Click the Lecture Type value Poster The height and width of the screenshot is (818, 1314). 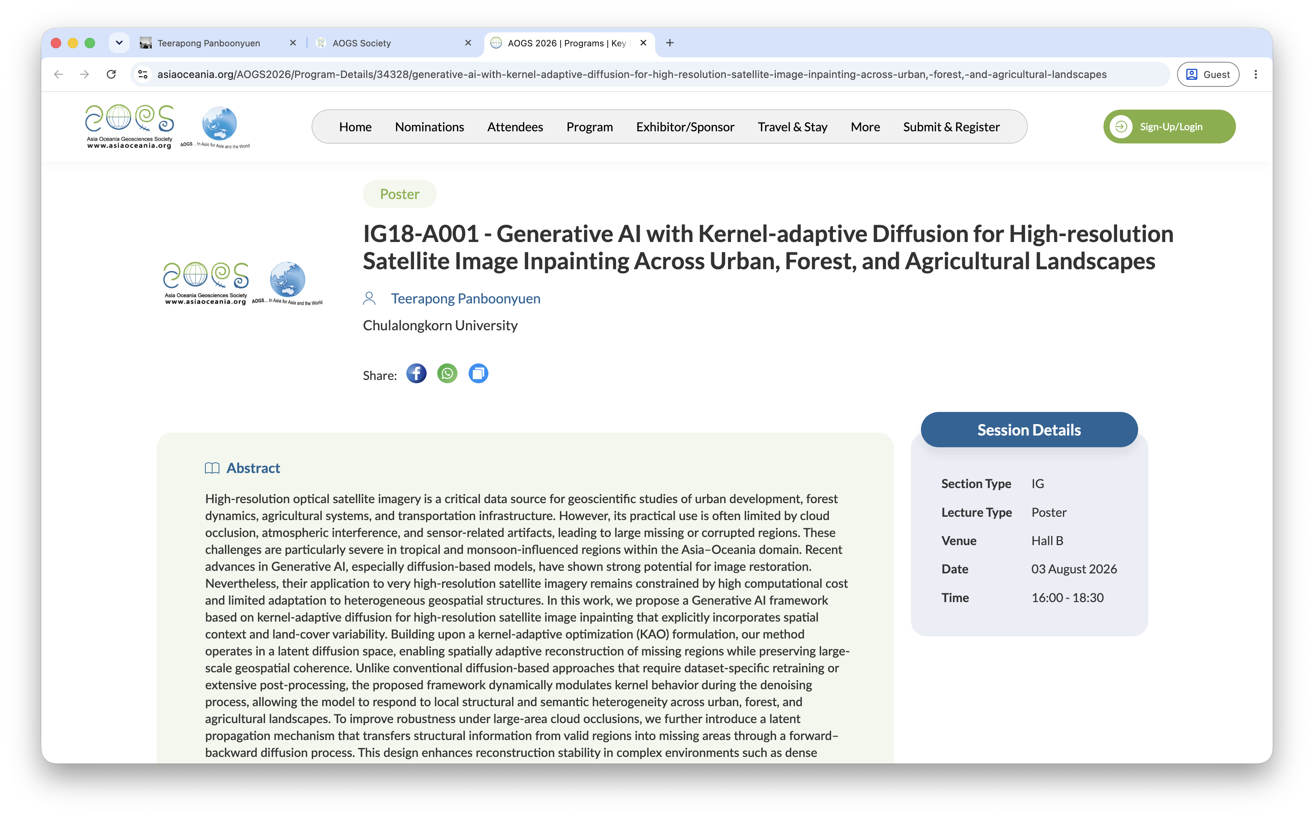click(1049, 512)
